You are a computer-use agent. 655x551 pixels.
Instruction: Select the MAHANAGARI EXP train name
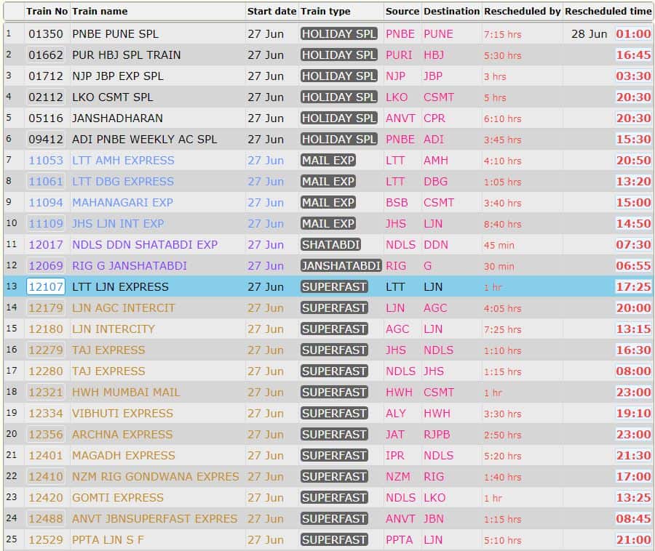click(x=122, y=202)
